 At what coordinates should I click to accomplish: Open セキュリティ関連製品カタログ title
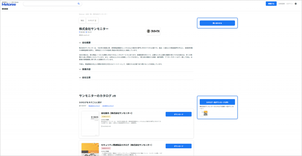point(127,145)
